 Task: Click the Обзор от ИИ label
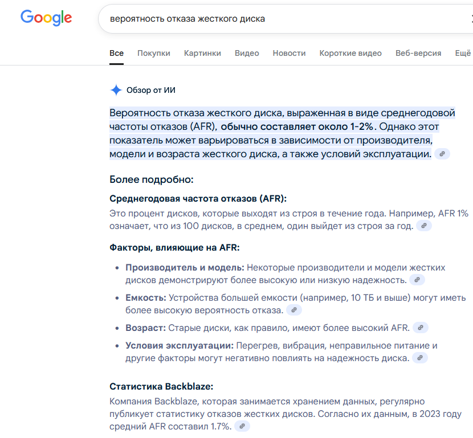click(x=151, y=90)
